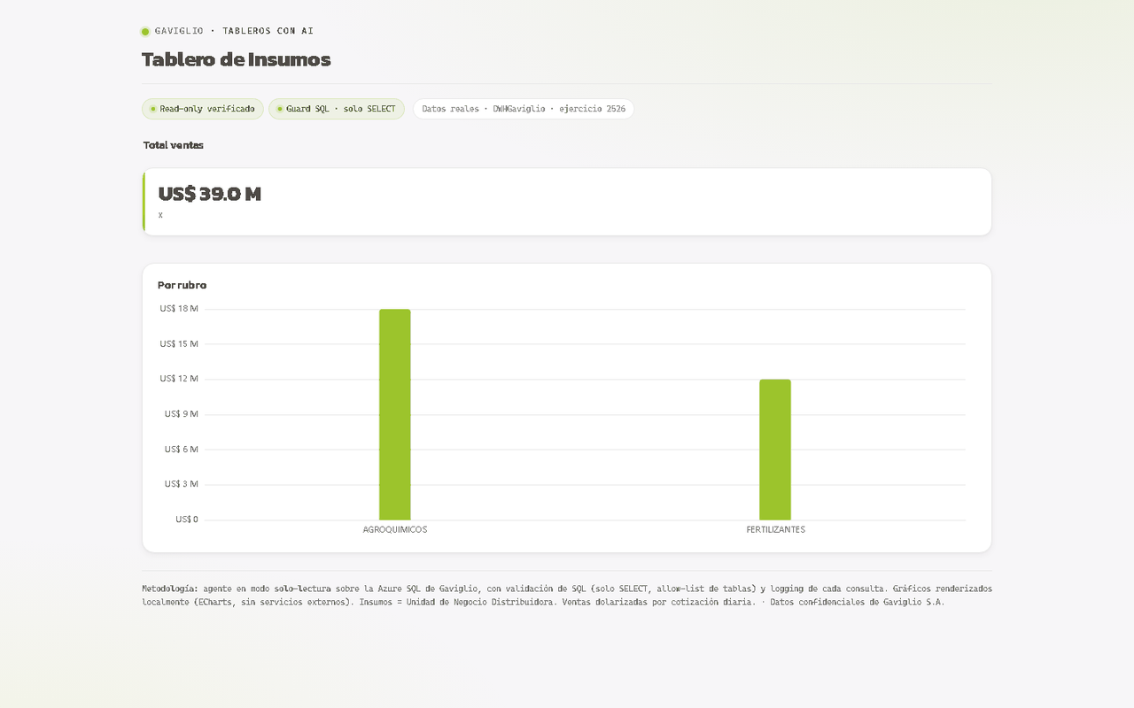This screenshot has width=1134, height=708.
Task: Click the AGROQUIMICOS axis label
Action: coord(395,529)
